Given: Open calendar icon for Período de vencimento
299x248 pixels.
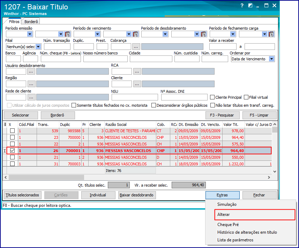Looking at the screenshot, I should [x=135, y=34].
